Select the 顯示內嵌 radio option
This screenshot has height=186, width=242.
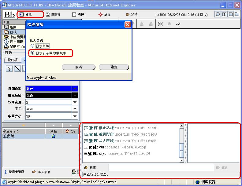tap(32, 46)
